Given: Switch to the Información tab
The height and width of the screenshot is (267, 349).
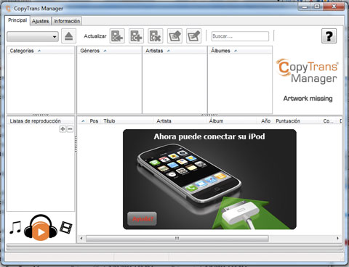Looking at the screenshot, I should (x=67, y=21).
